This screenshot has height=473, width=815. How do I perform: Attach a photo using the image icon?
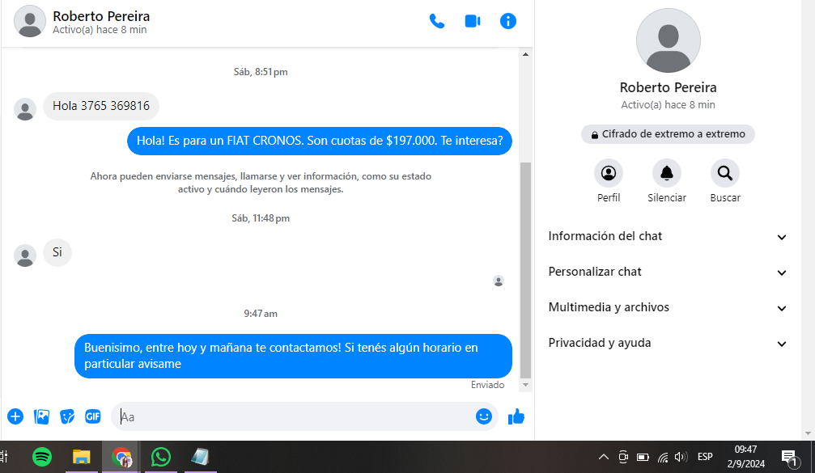(42, 416)
